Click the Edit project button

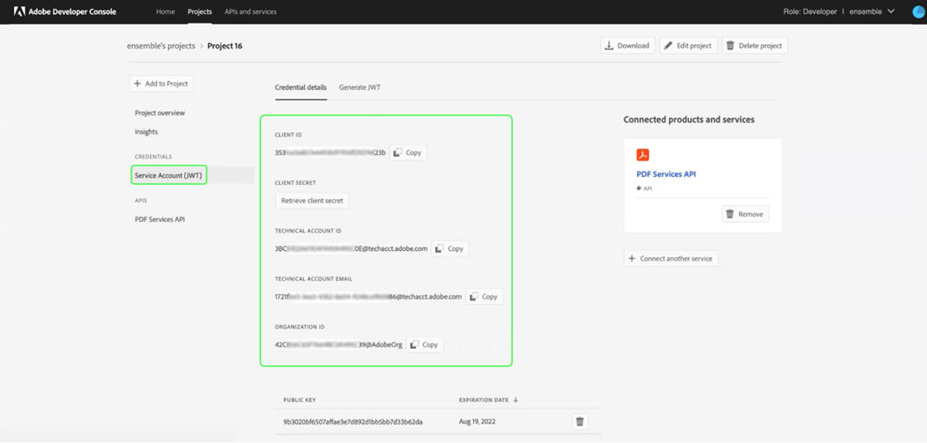coord(688,46)
